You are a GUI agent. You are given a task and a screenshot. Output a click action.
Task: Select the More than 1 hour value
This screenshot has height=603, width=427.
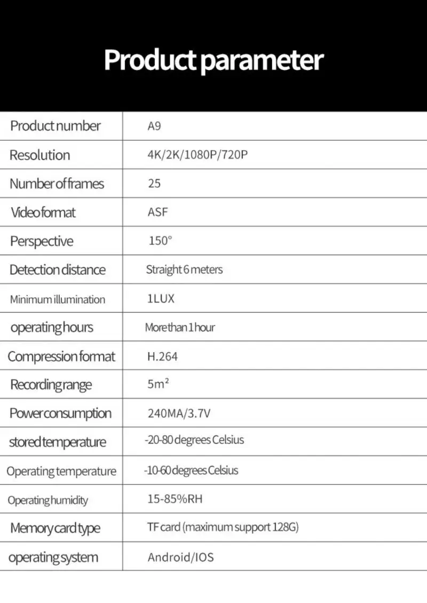coord(180,327)
